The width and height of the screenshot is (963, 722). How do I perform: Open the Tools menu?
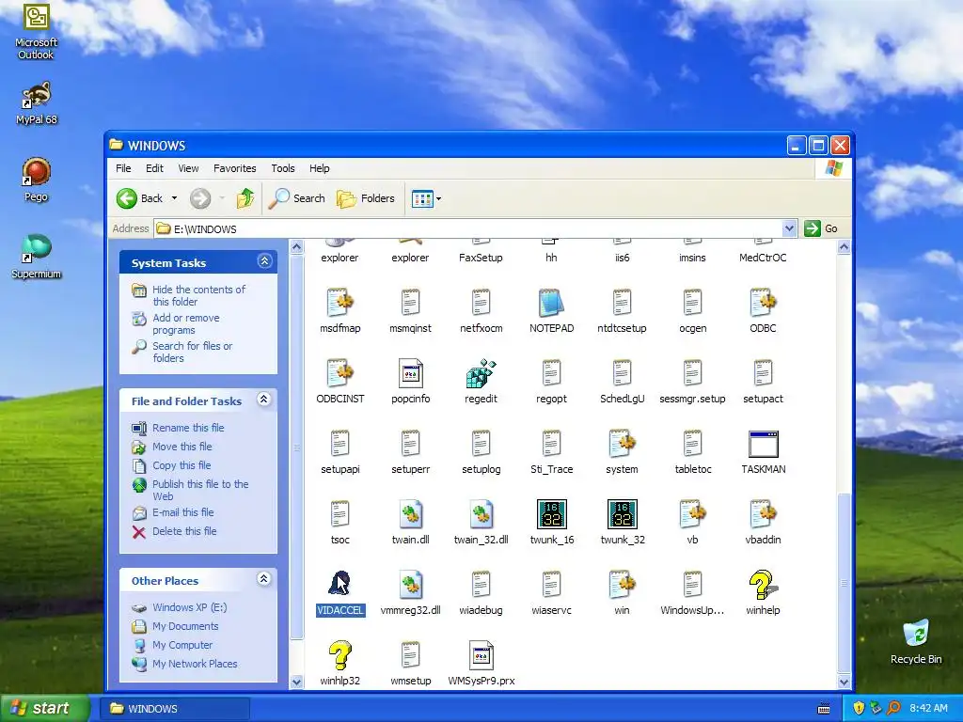[283, 168]
